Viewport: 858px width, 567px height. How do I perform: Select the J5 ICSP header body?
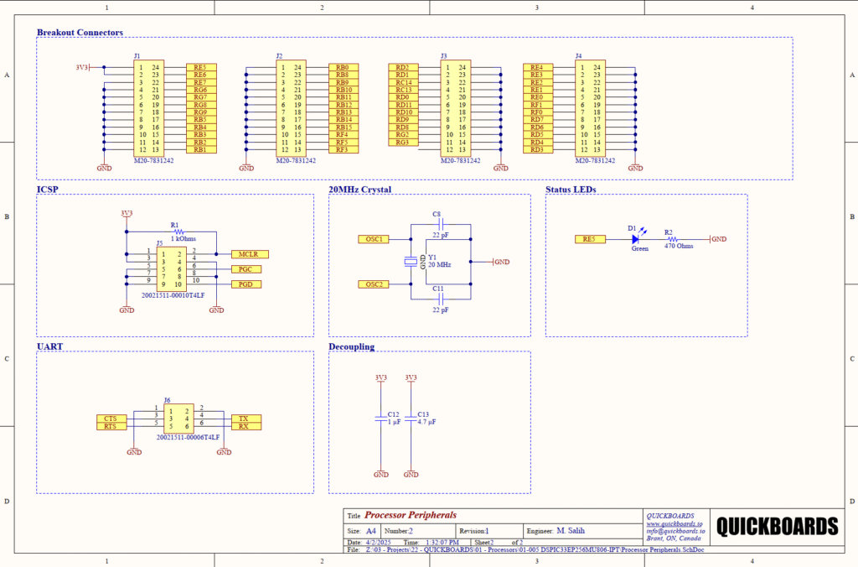[171, 268]
